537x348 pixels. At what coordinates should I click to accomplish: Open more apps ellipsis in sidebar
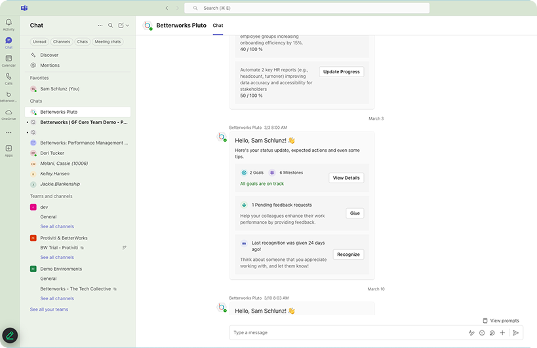(9, 133)
